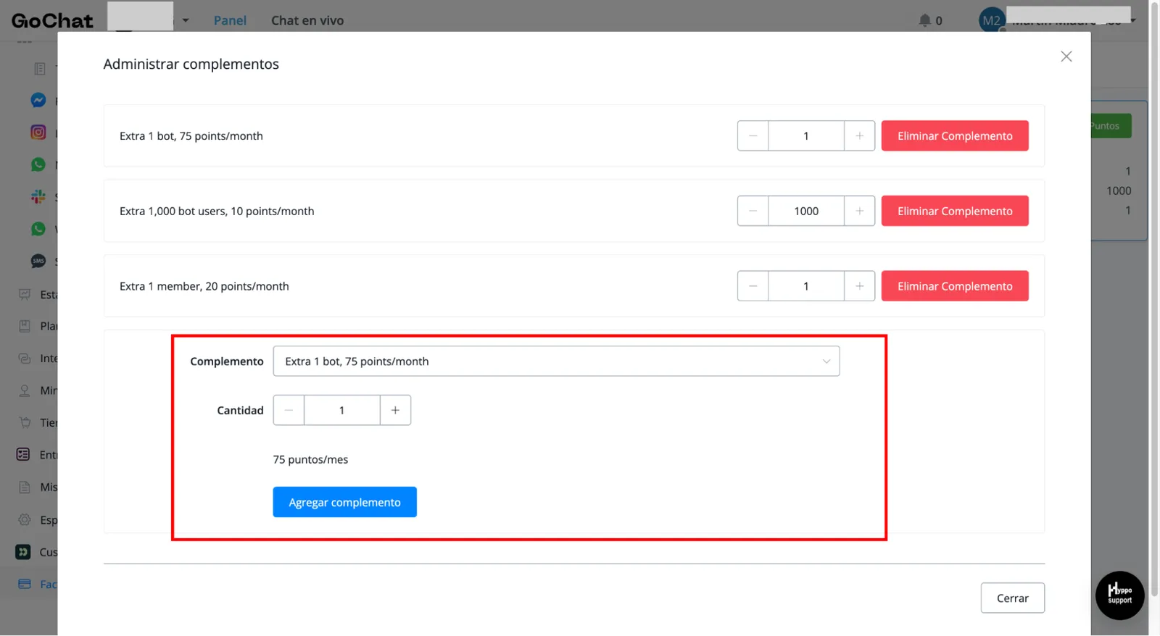
Task: Click the notifications bell icon
Action: click(924, 20)
